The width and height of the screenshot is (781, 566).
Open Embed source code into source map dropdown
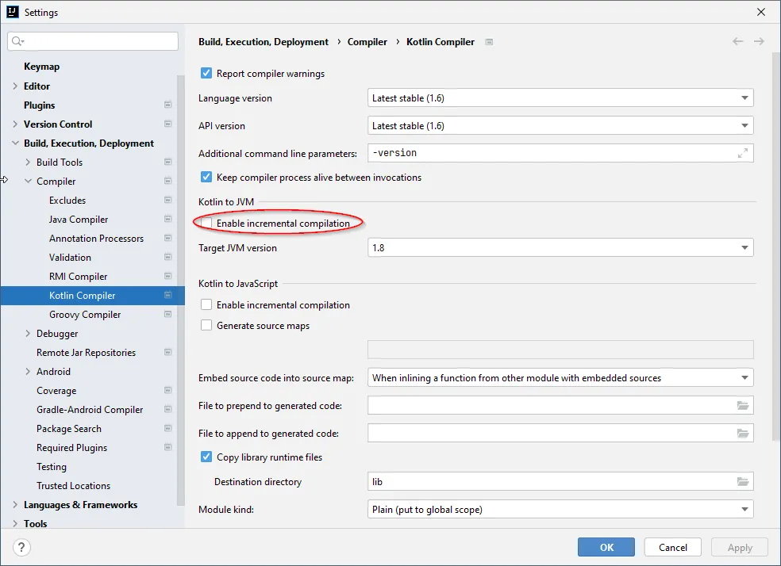click(x=560, y=378)
